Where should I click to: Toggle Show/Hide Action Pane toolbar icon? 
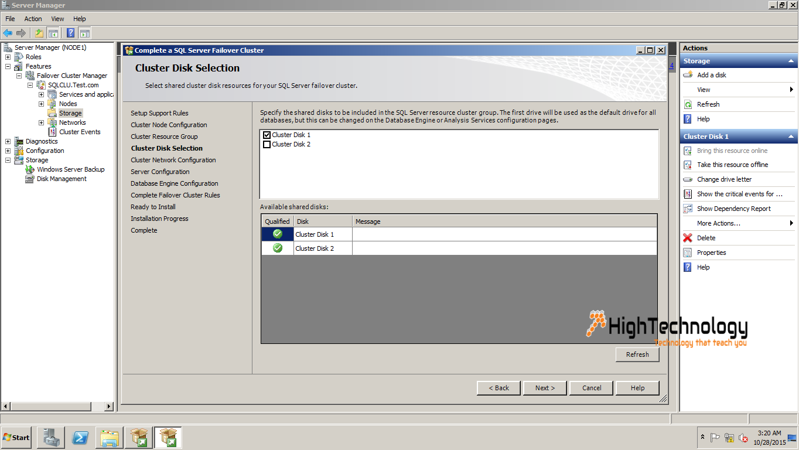(85, 33)
